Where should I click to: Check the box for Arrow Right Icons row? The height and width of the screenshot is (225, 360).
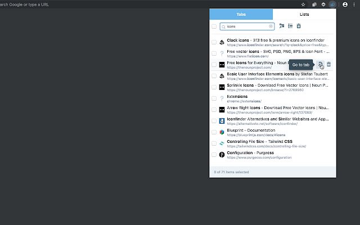click(214, 110)
